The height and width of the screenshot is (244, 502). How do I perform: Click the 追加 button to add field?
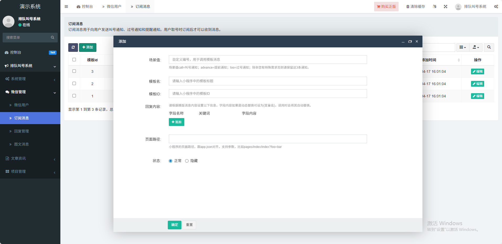tap(176, 122)
